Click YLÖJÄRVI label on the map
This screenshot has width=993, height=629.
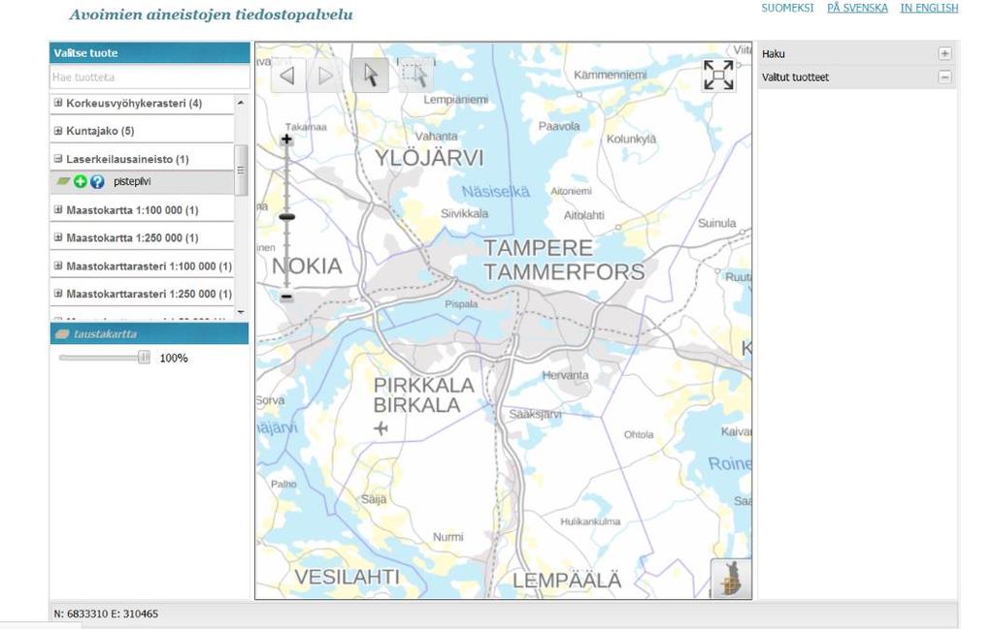429,157
